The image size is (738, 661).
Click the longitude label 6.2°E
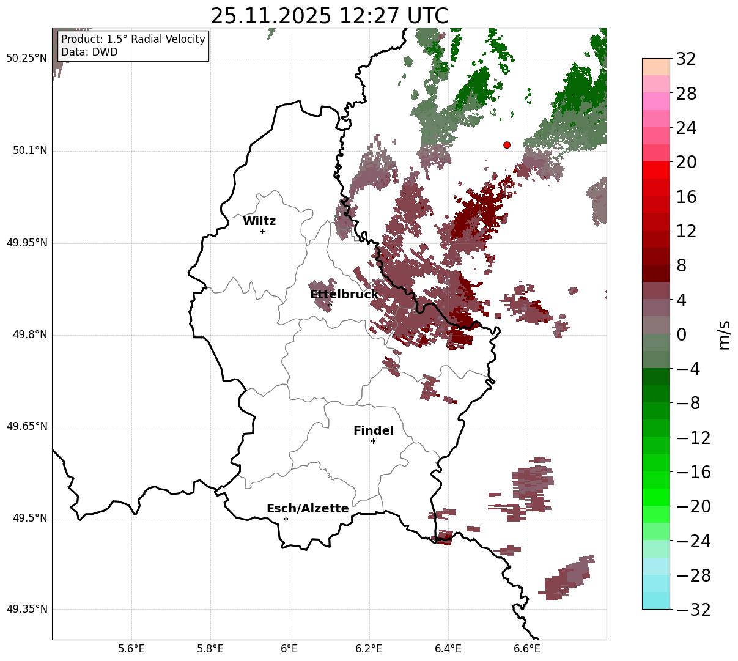pyautogui.click(x=369, y=649)
